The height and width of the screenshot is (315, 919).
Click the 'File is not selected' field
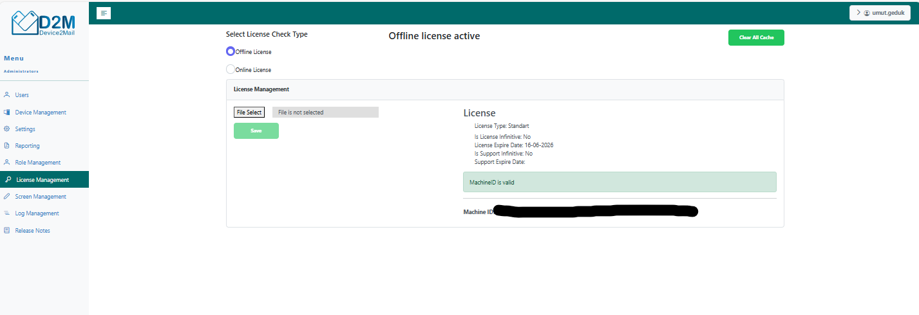tap(325, 113)
